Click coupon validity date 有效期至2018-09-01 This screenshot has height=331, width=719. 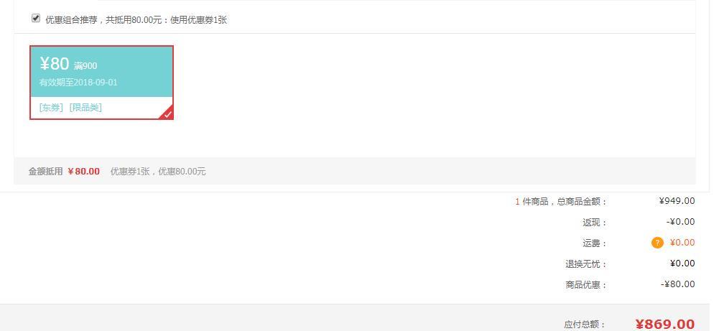click(78, 83)
